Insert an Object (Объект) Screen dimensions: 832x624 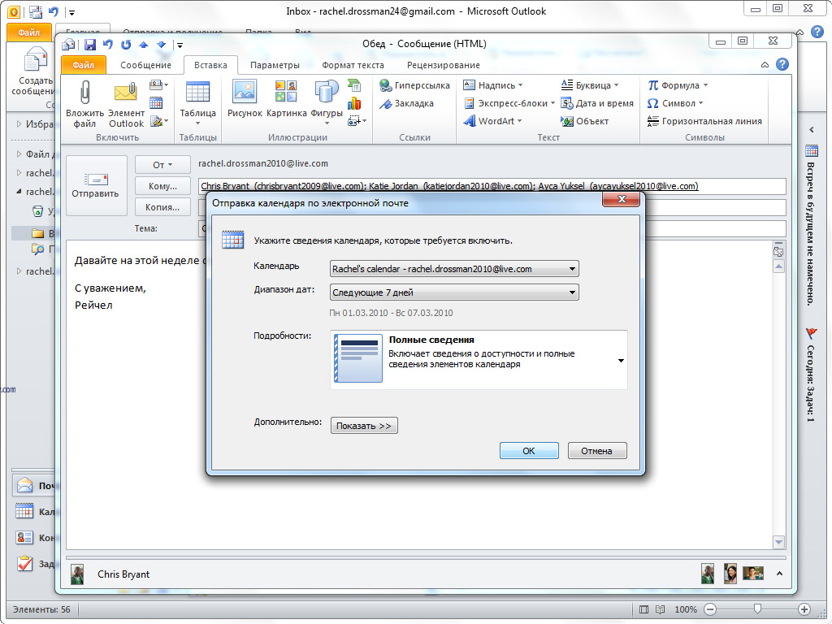[x=584, y=122]
